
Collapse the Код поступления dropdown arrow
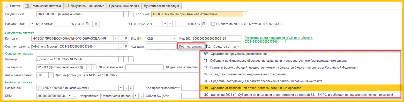coord(239,47)
